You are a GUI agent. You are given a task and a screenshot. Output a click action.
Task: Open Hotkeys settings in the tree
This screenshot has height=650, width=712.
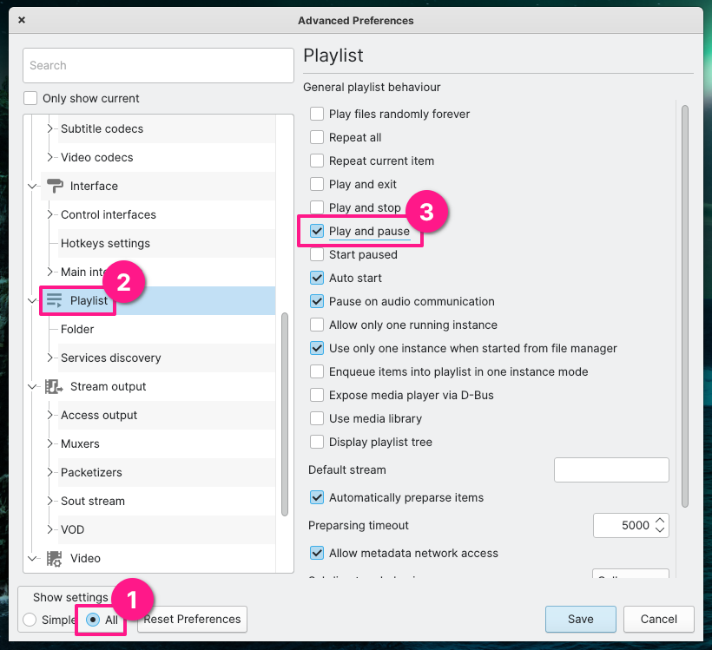[x=105, y=243]
